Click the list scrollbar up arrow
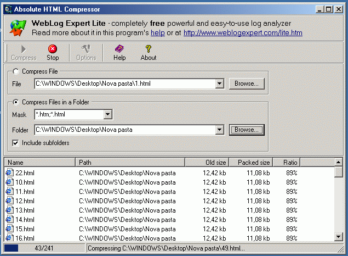The image size is (348, 256). pyautogui.click(x=339, y=162)
